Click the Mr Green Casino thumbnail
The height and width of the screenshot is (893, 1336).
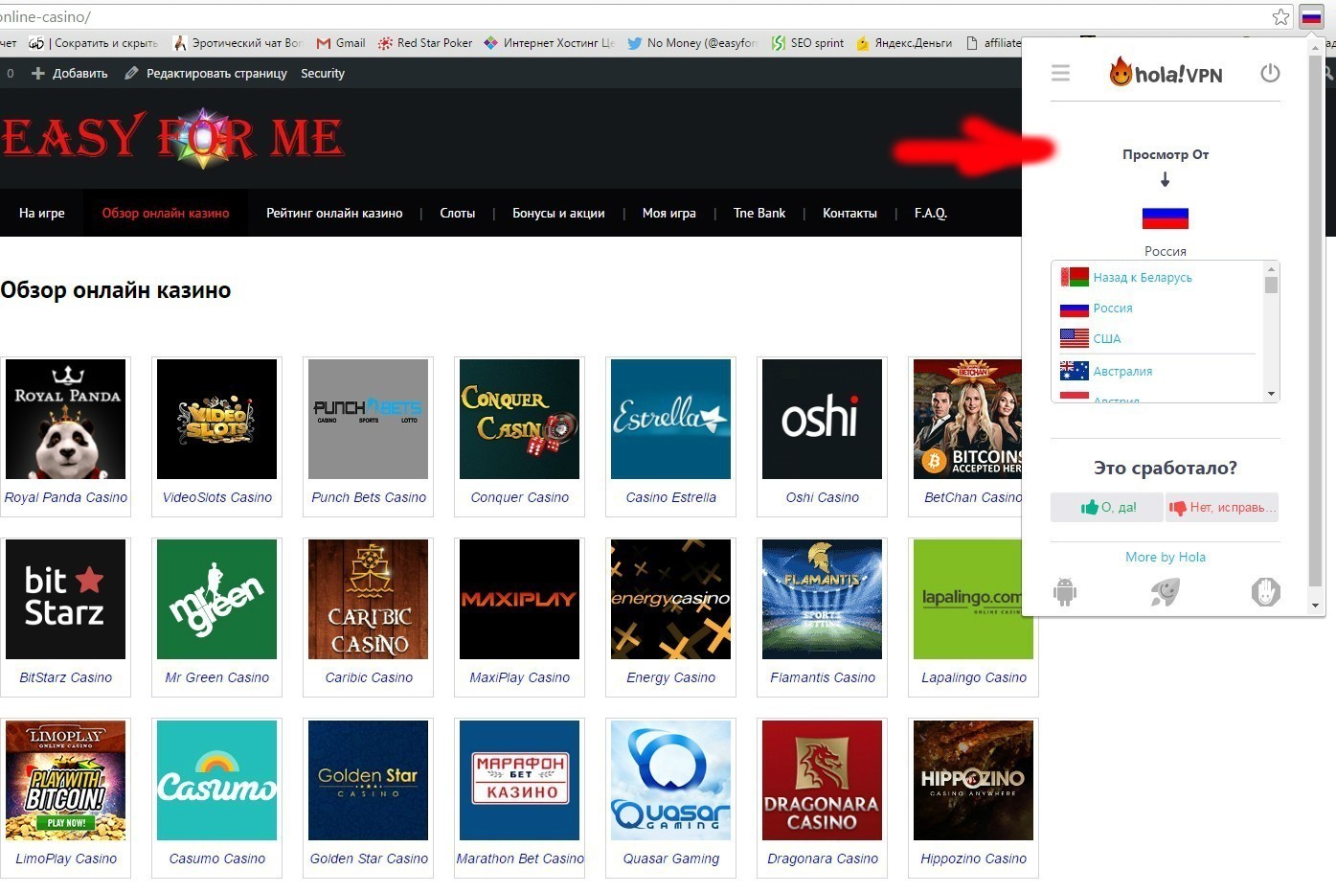217,599
